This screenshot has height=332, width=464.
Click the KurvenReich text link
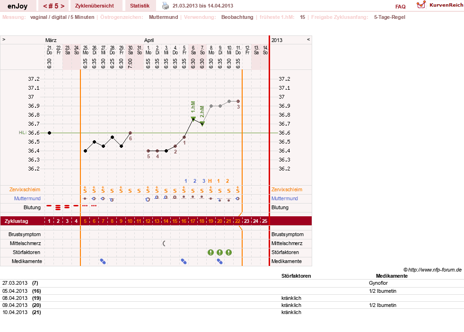pyautogui.click(x=446, y=5)
